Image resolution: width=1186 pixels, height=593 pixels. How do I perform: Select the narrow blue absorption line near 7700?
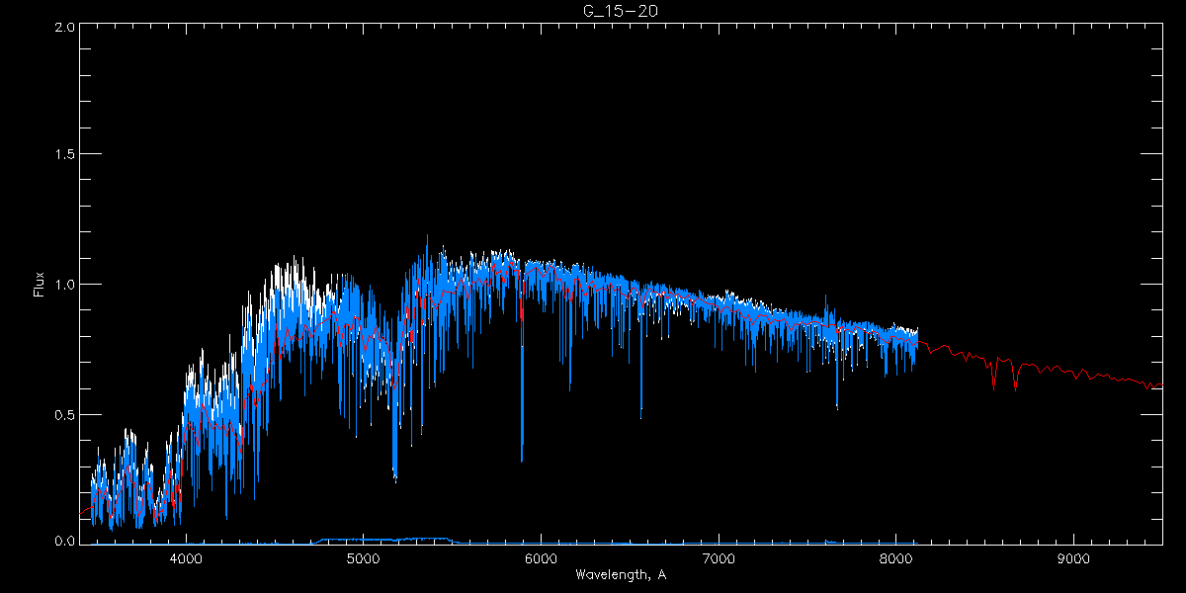tap(837, 406)
